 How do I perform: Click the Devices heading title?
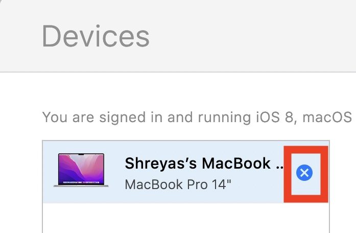click(96, 36)
